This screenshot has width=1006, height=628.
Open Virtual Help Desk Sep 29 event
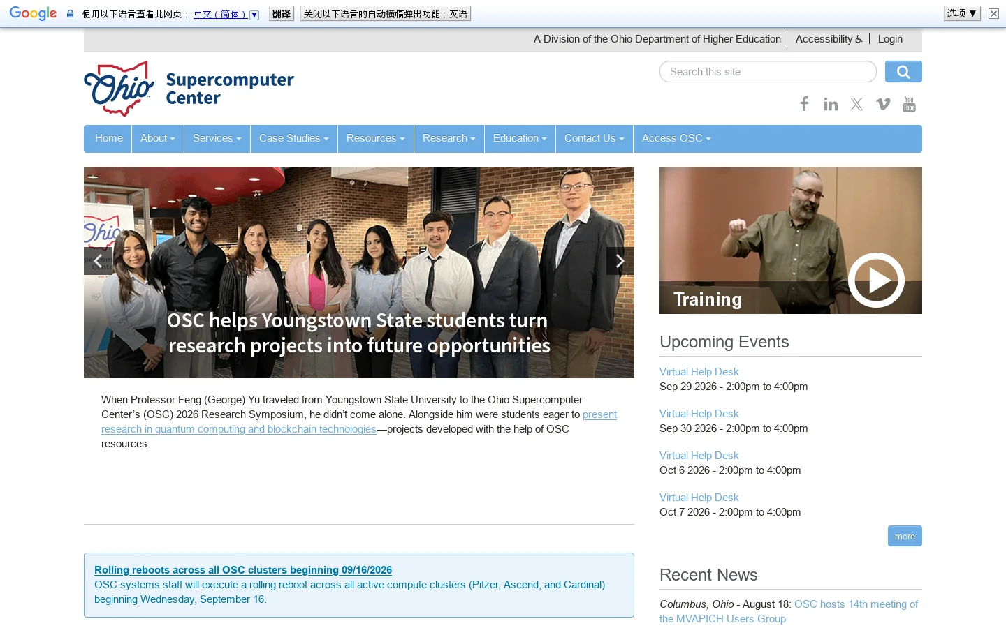(x=699, y=372)
